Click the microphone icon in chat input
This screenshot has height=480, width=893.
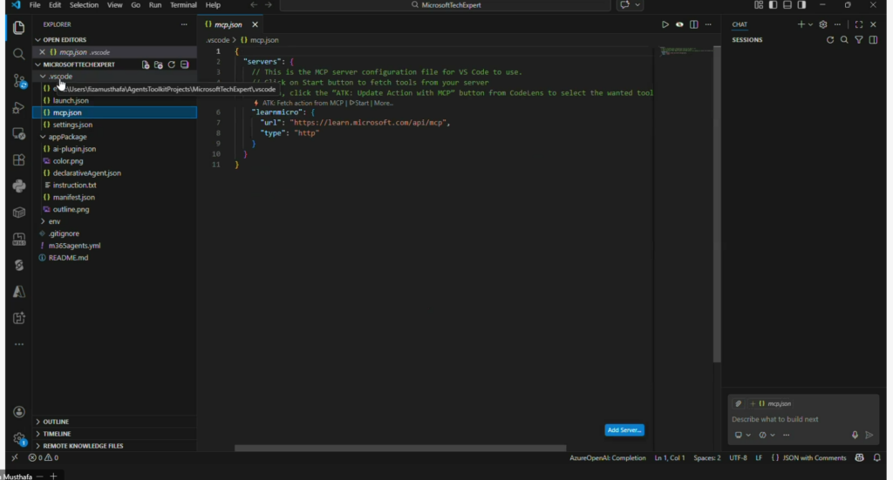(855, 435)
